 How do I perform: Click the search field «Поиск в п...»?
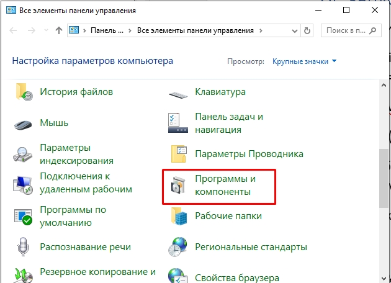click(349, 30)
